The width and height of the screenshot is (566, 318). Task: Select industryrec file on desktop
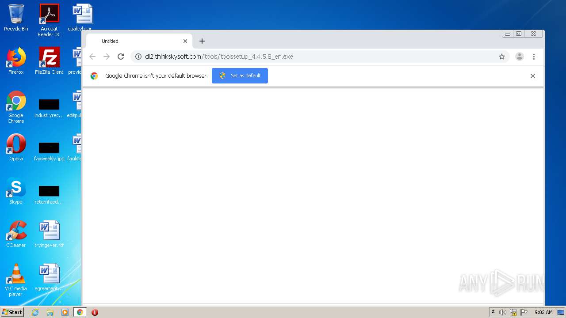point(49,108)
